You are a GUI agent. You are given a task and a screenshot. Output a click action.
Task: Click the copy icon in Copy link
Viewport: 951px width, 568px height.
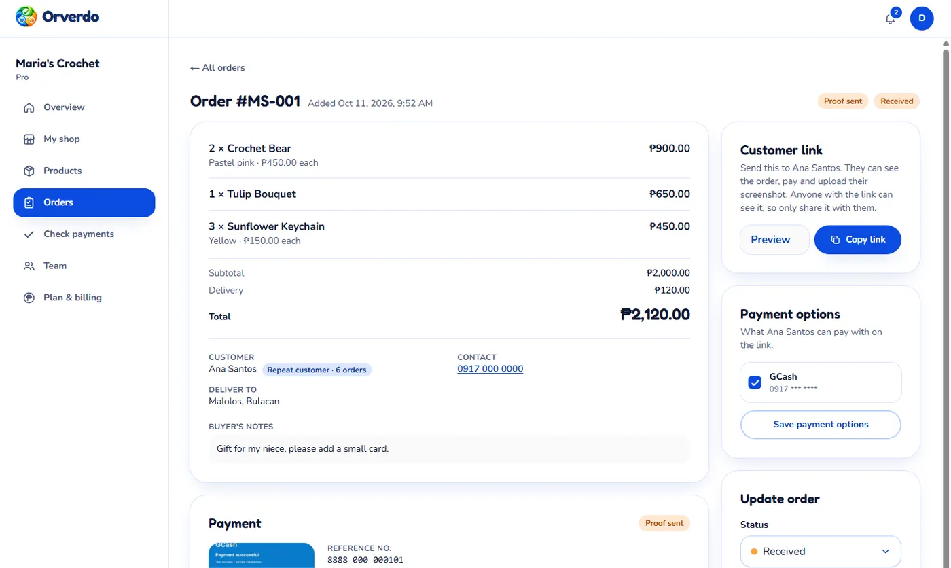click(836, 240)
